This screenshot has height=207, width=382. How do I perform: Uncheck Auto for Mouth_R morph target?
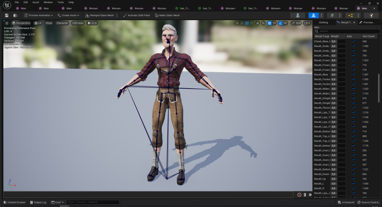pos(353,188)
